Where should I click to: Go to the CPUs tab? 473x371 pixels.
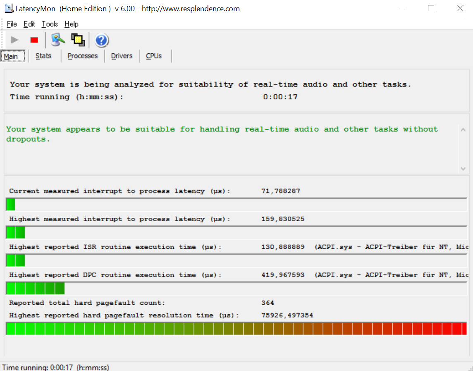(x=154, y=56)
